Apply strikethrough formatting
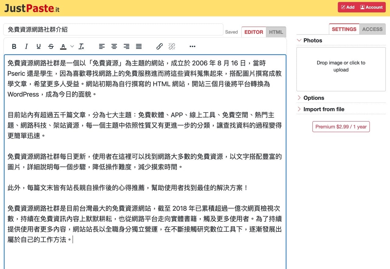Screen dimensions: 390x269 coord(51,46)
